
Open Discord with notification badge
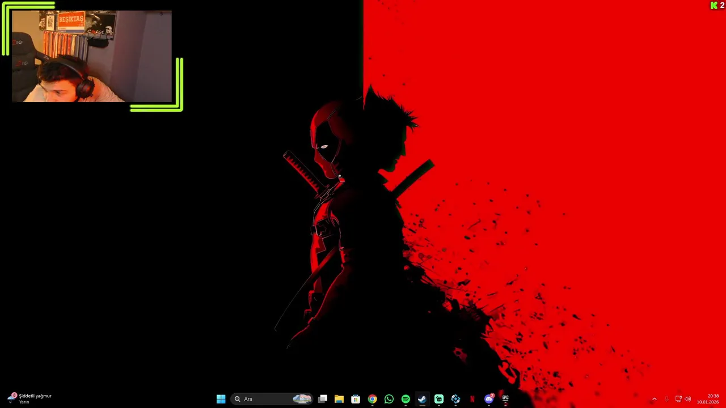[489, 399]
